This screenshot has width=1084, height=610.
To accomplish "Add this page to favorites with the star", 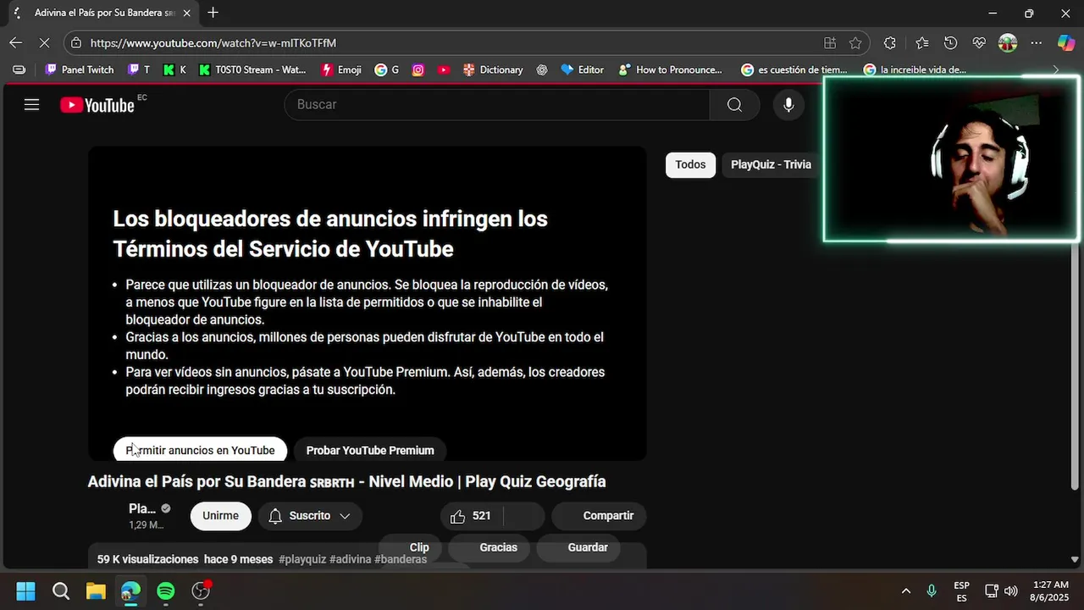I will pyautogui.click(x=855, y=42).
